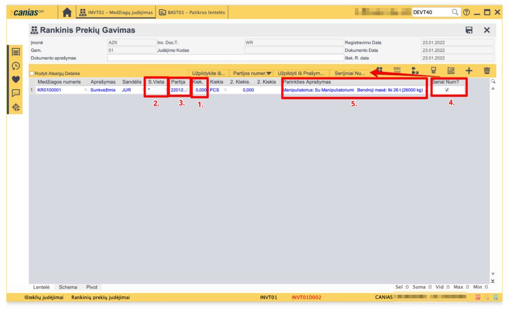The width and height of the screenshot is (509, 309).
Task: Open the history clock icon in the sidebar
Action: click(x=16, y=66)
